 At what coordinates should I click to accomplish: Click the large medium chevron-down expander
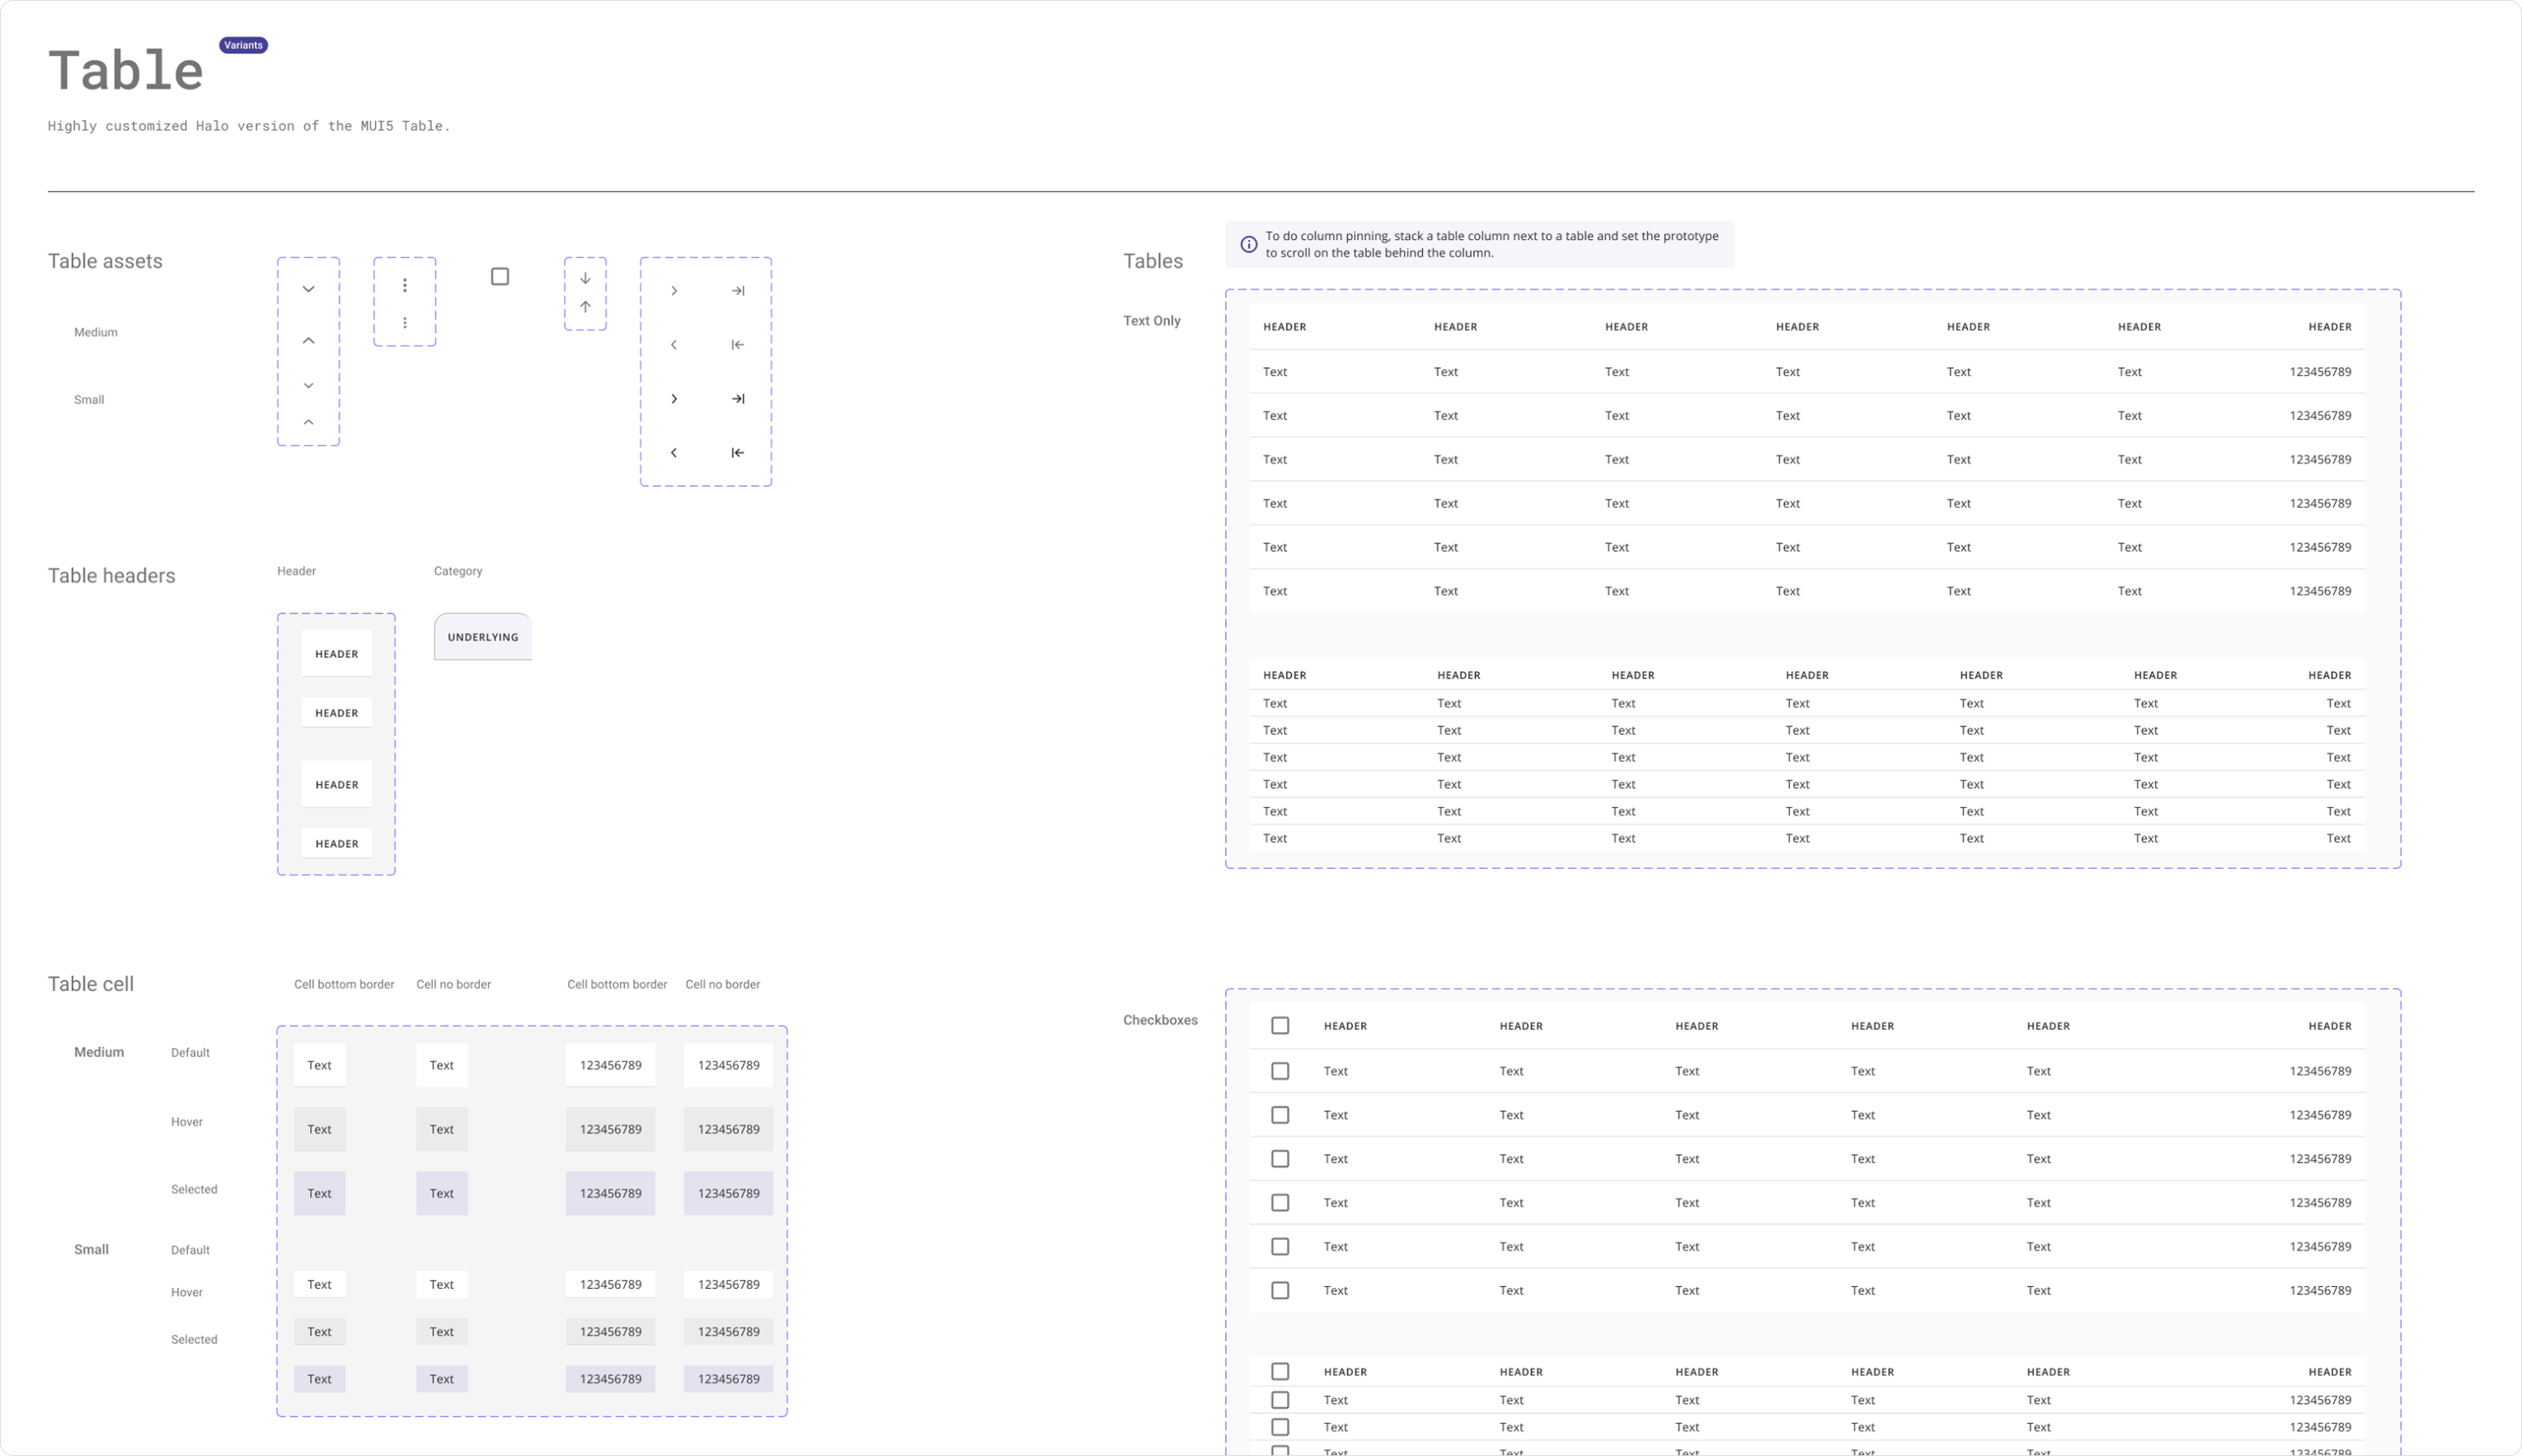point(308,289)
